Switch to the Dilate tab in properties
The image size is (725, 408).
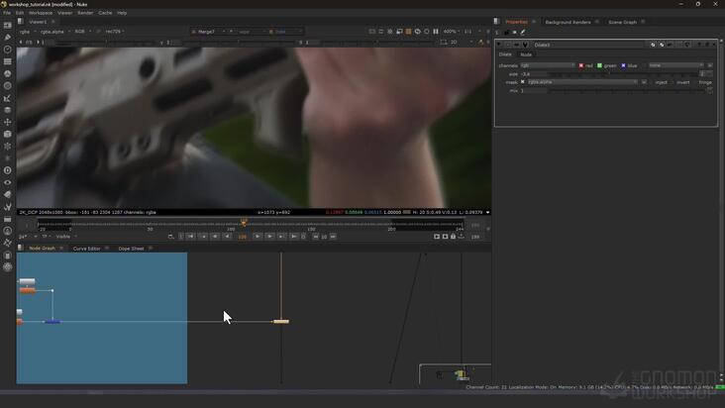505,54
